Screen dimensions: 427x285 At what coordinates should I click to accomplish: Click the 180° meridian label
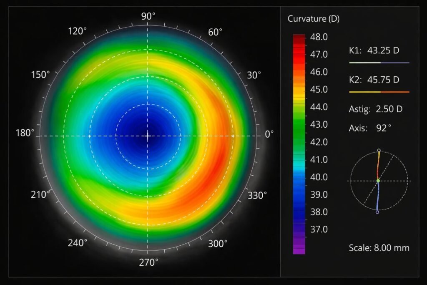[25, 133]
